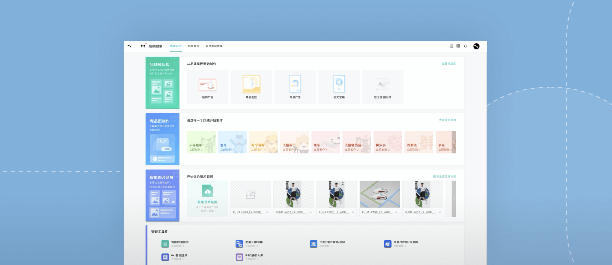
Task: Click the PSD解析入库 tool icon
Action: point(239,257)
